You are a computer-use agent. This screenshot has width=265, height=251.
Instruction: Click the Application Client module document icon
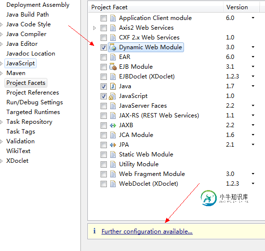pos(113,18)
